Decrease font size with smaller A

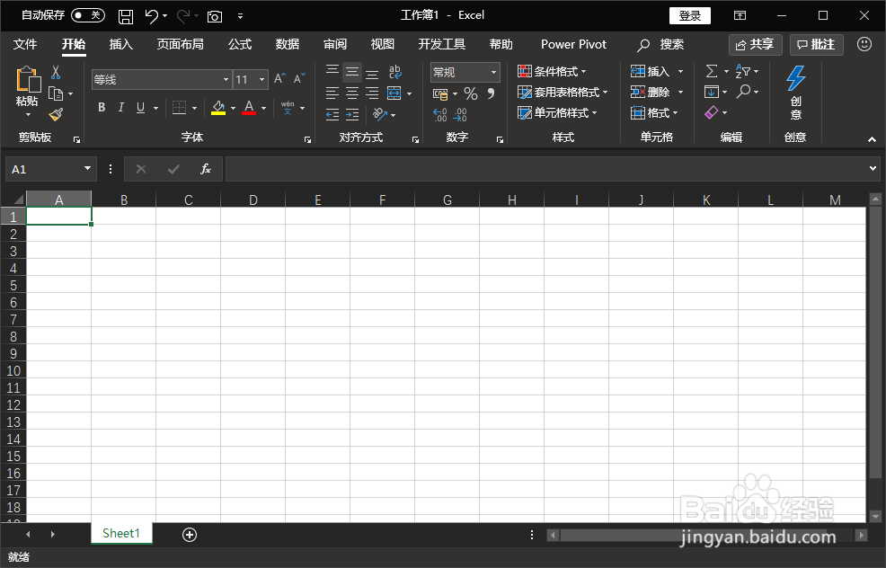299,78
